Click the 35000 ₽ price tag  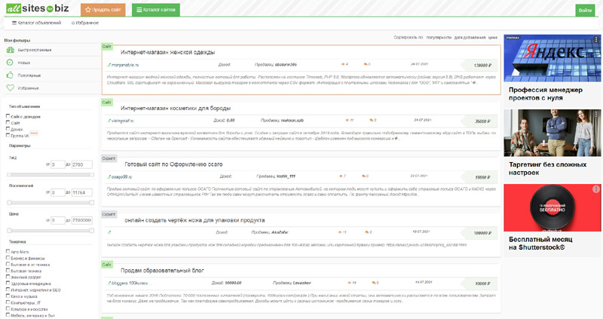pyautogui.click(x=479, y=121)
